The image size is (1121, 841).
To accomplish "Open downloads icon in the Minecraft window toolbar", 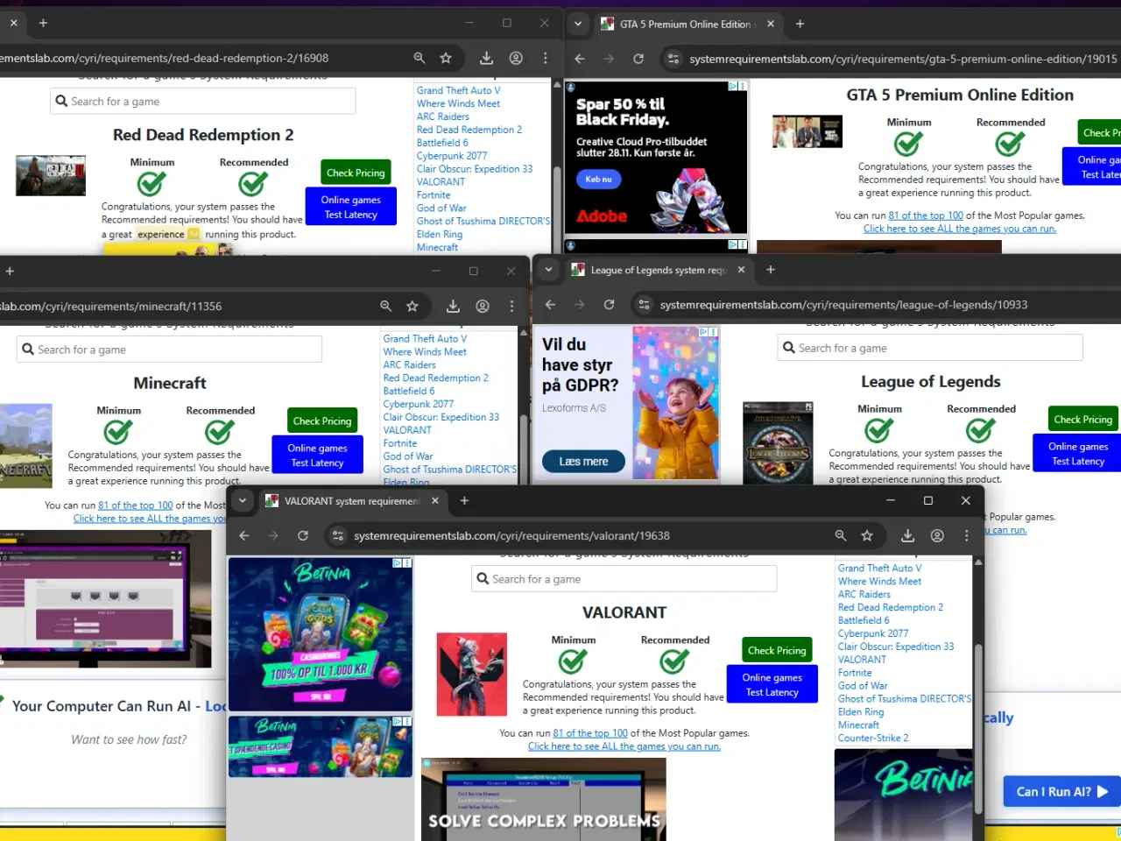I will (453, 306).
